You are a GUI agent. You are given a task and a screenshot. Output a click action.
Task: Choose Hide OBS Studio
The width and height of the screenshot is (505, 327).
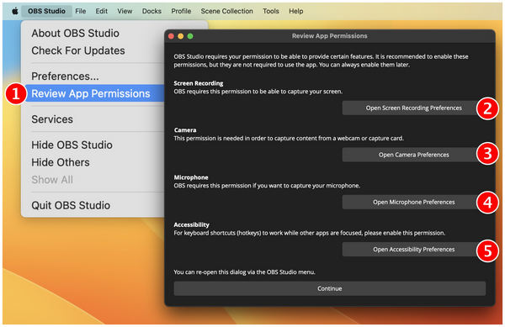72,145
